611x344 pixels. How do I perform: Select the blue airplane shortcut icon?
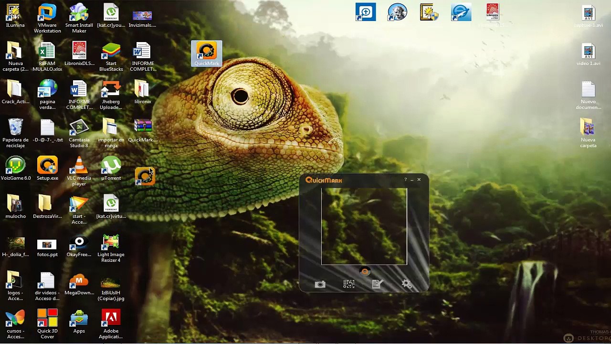(x=461, y=12)
